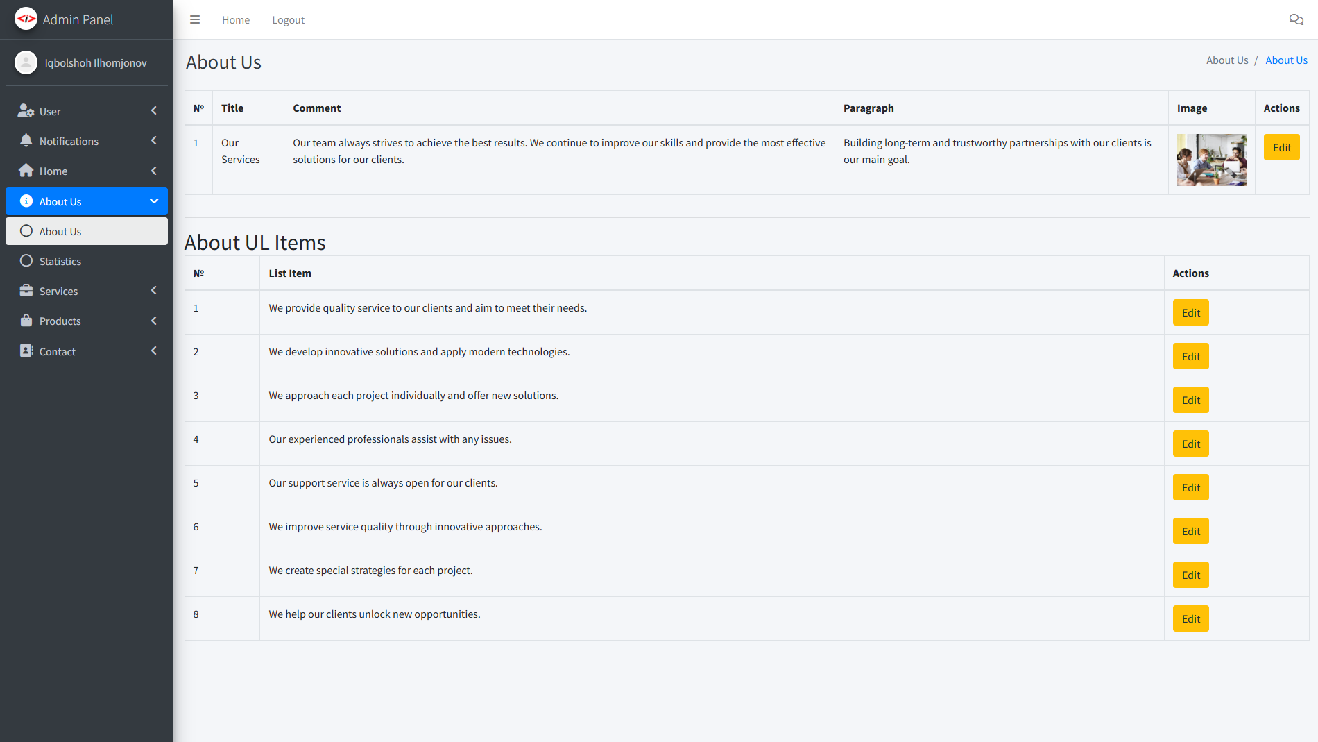This screenshot has width=1318, height=742.
Task: Click the Logout link
Action: (288, 20)
